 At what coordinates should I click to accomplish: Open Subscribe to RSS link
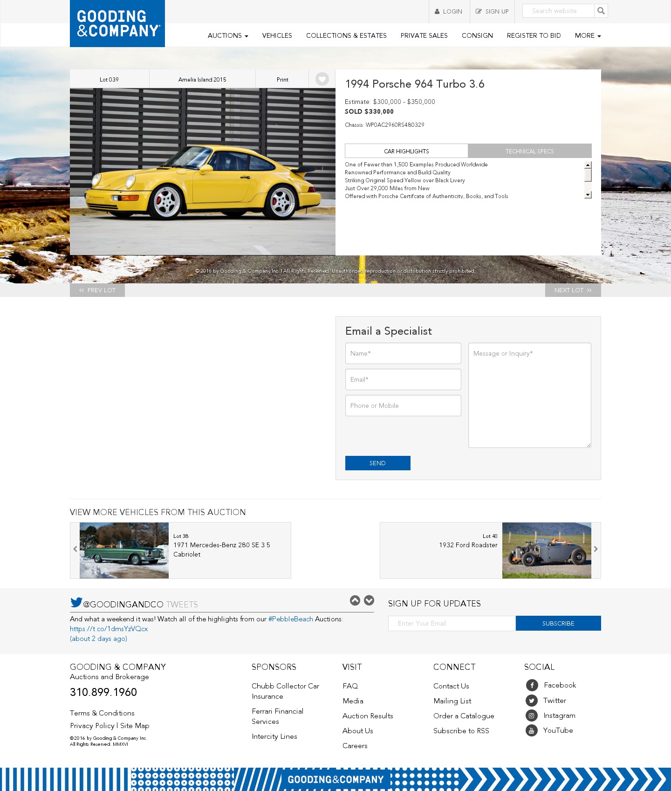pos(461,731)
